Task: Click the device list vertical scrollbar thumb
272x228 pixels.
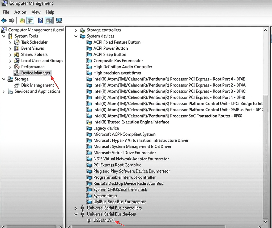Action: point(265,157)
